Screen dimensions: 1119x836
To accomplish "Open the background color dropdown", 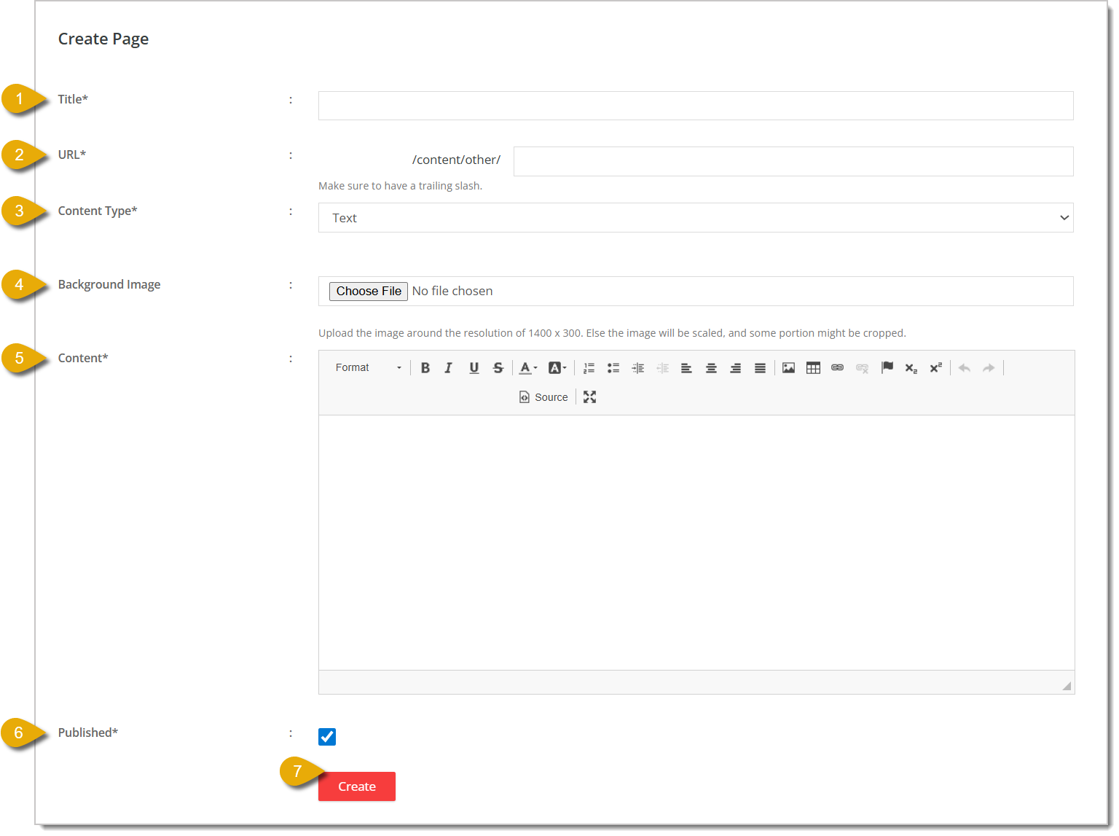I will pos(557,368).
